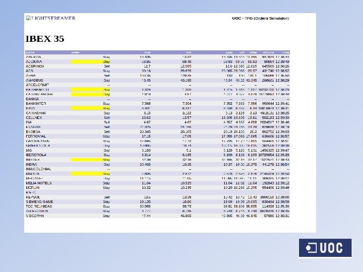Click the Lightstreamer logo image

(51, 18)
